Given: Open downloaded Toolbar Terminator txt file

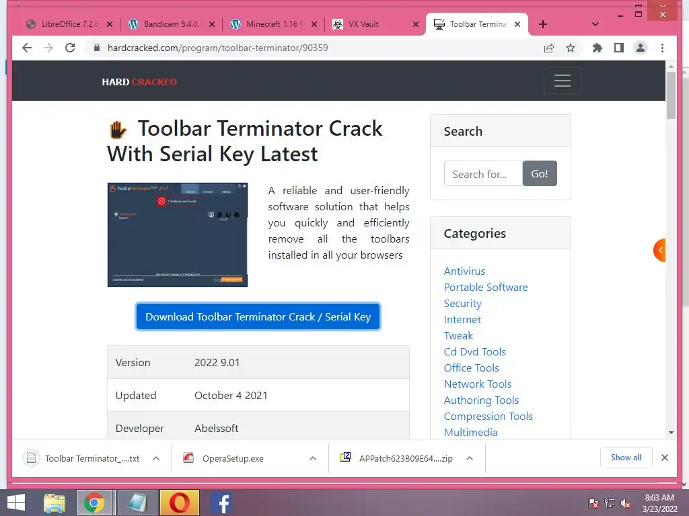Looking at the screenshot, I should pos(81,458).
